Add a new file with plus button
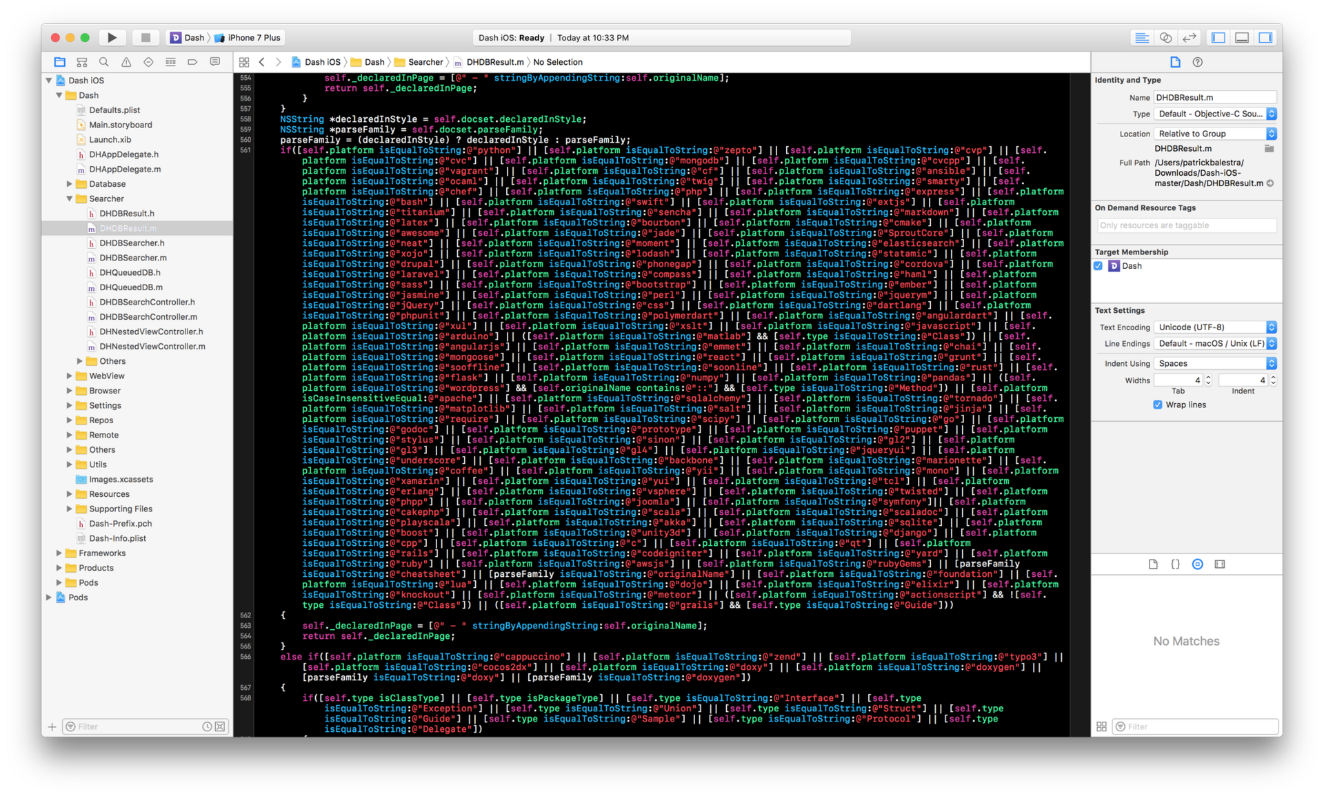 coord(52,726)
